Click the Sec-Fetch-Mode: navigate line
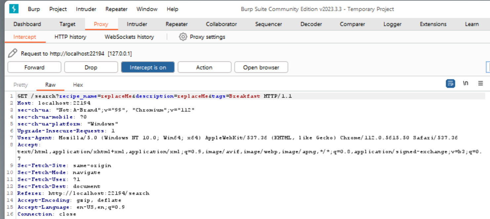Screen dimensions: 490x219 (59, 172)
